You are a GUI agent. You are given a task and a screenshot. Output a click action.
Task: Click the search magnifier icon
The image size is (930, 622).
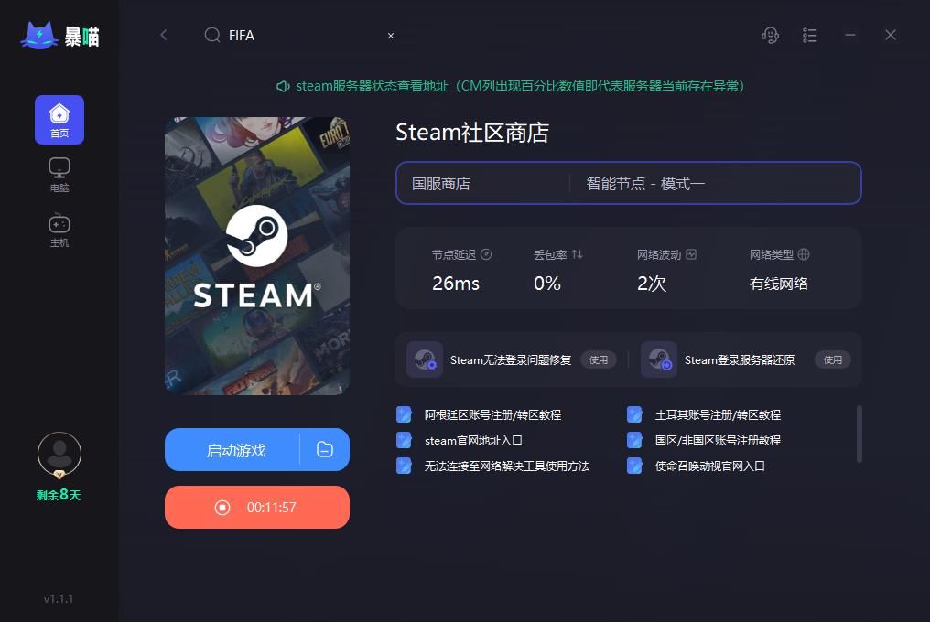tap(212, 36)
